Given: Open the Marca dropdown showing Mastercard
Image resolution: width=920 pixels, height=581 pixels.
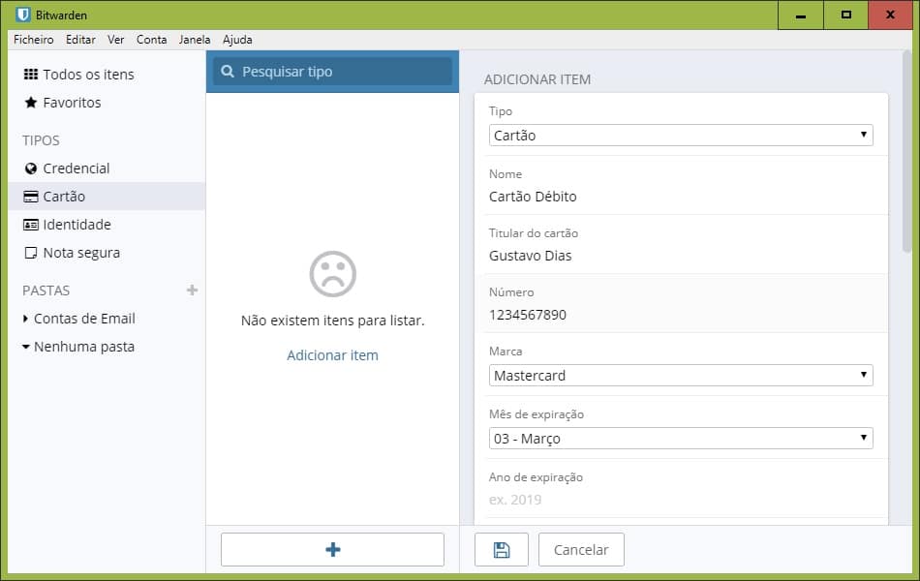Looking at the screenshot, I should [x=680, y=376].
